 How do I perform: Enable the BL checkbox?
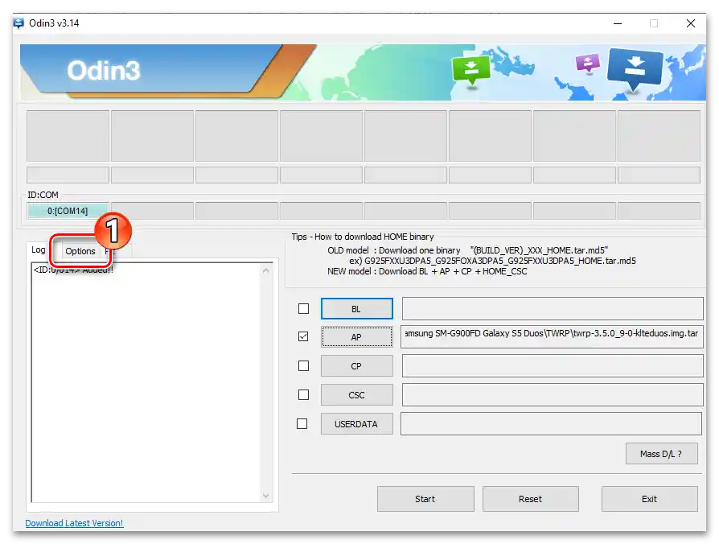[x=303, y=309]
